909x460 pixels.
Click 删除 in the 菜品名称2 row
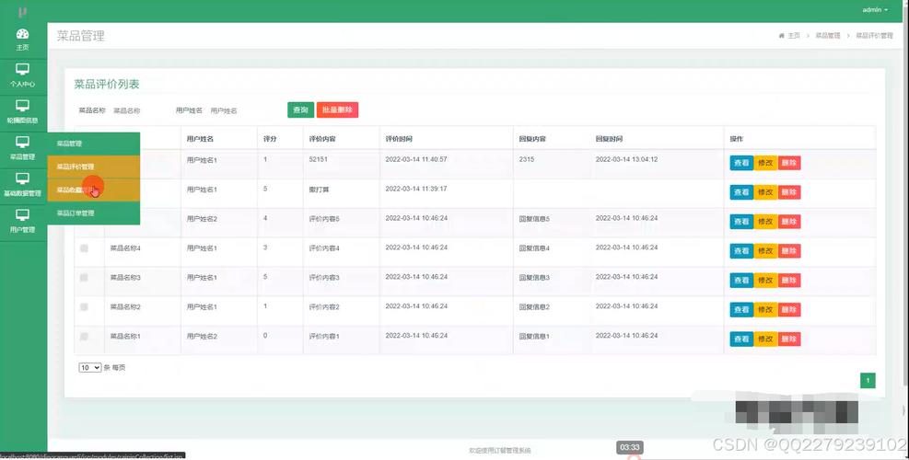[x=789, y=309]
